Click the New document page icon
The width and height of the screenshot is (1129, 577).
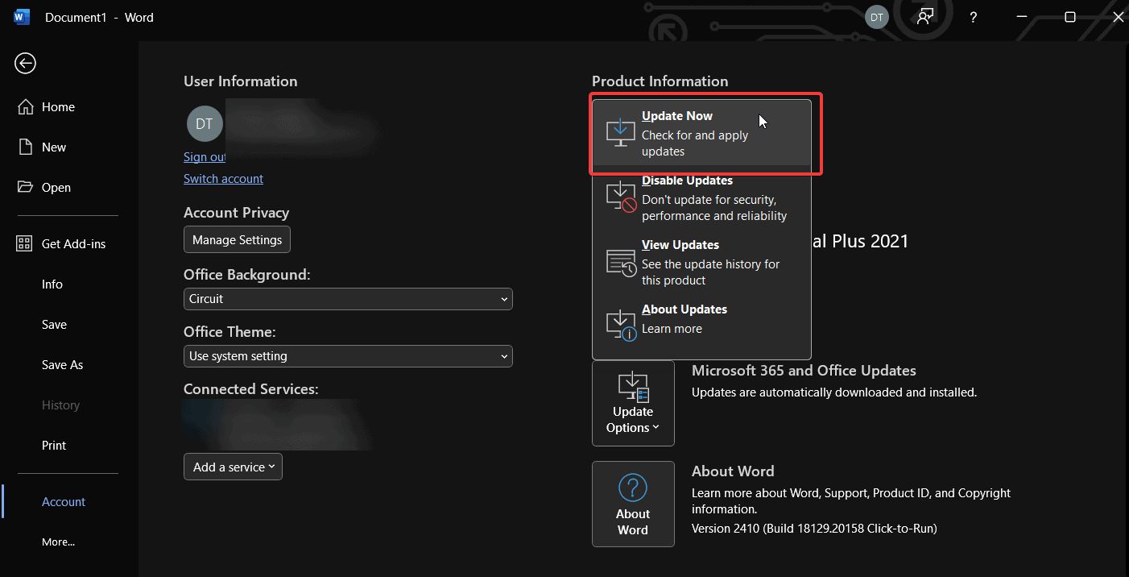pos(25,147)
